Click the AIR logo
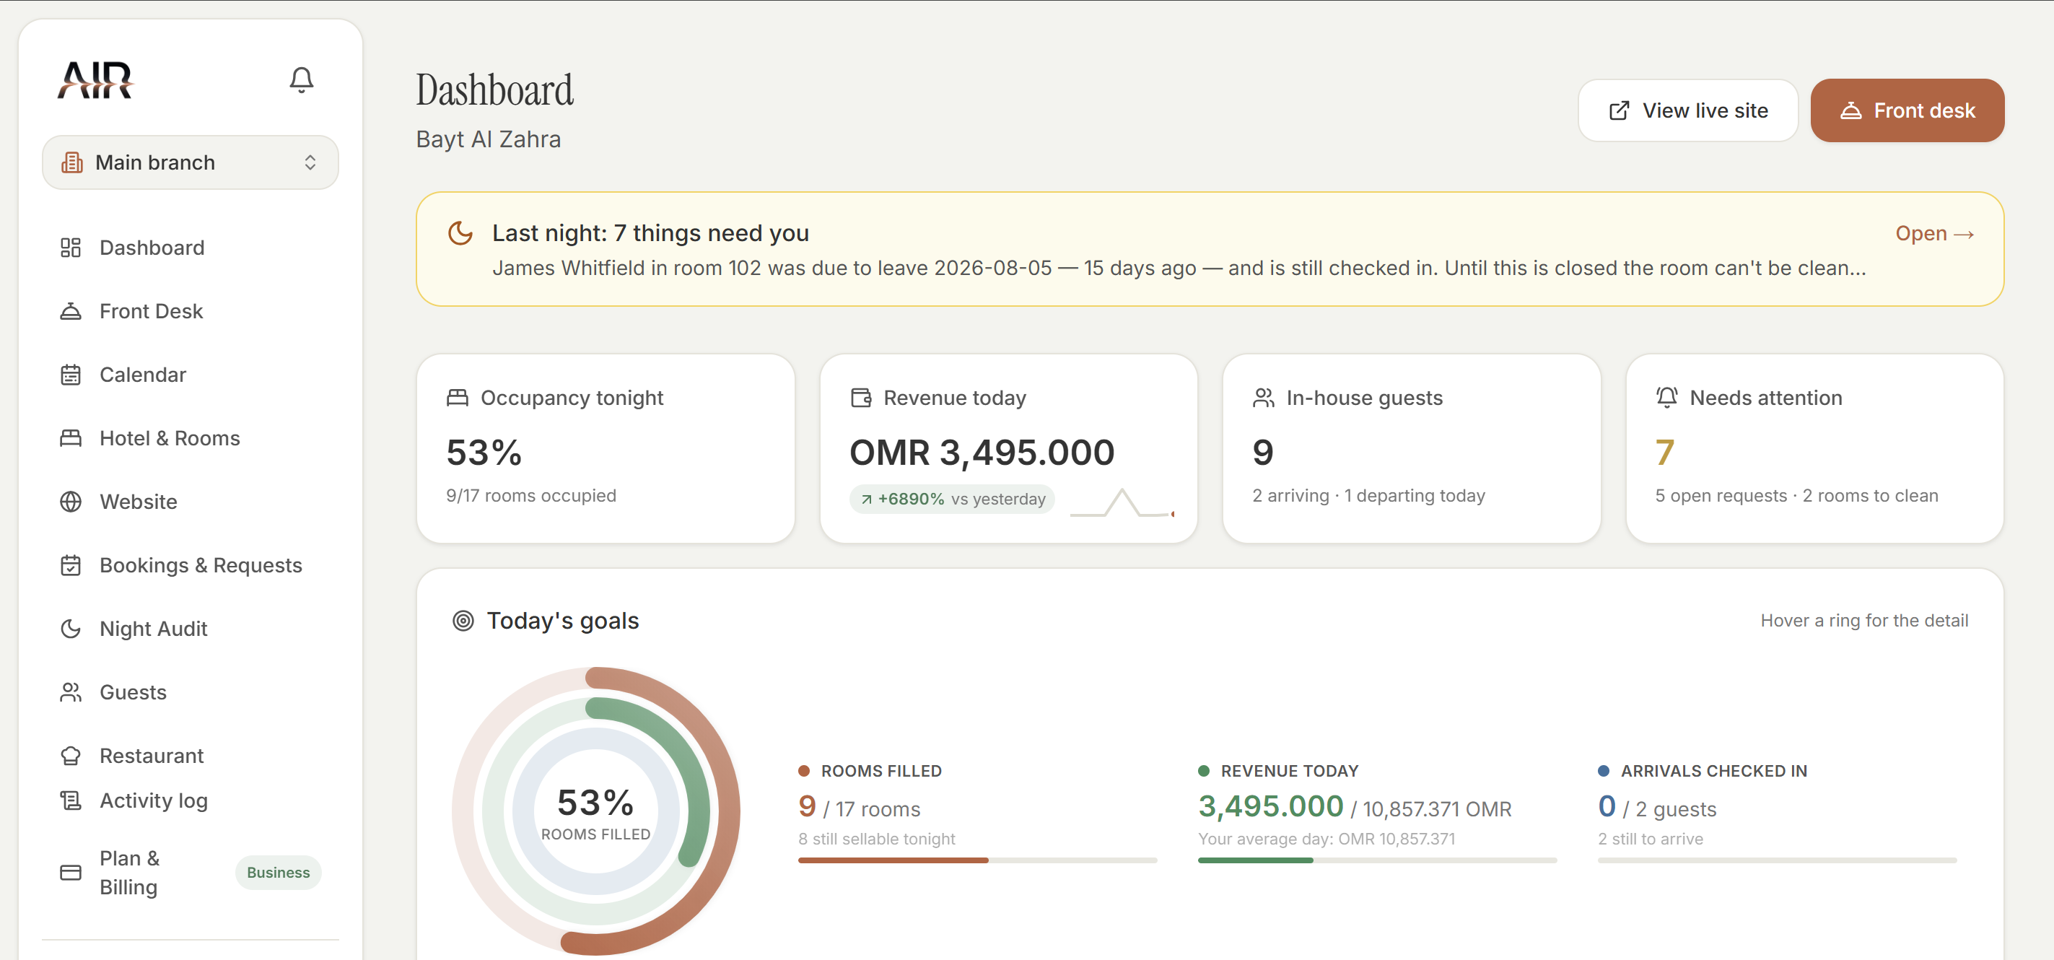2054x960 pixels. (96, 79)
